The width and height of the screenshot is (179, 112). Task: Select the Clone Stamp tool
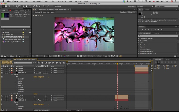coord(37,6)
